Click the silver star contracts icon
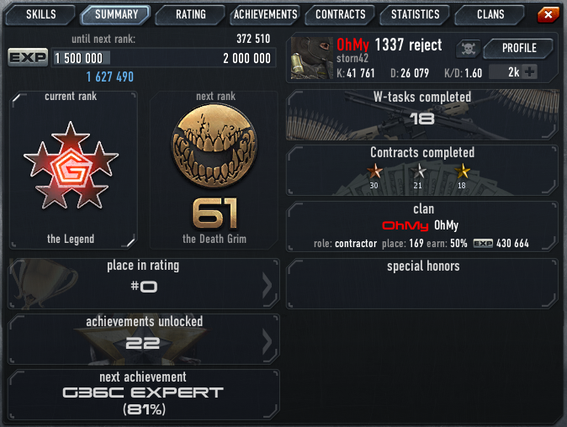This screenshot has width=567, height=427. point(418,171)
